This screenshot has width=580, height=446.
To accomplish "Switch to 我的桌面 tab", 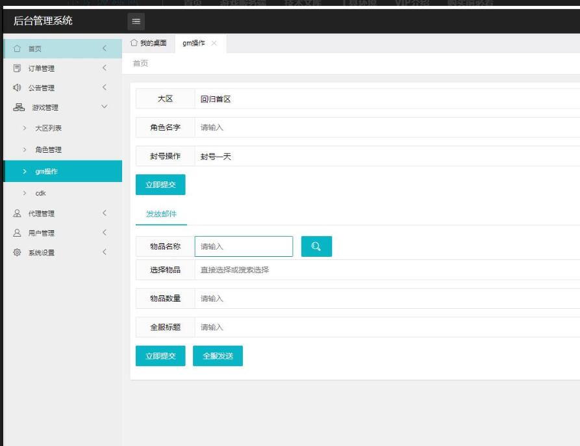I will (149, 43).
